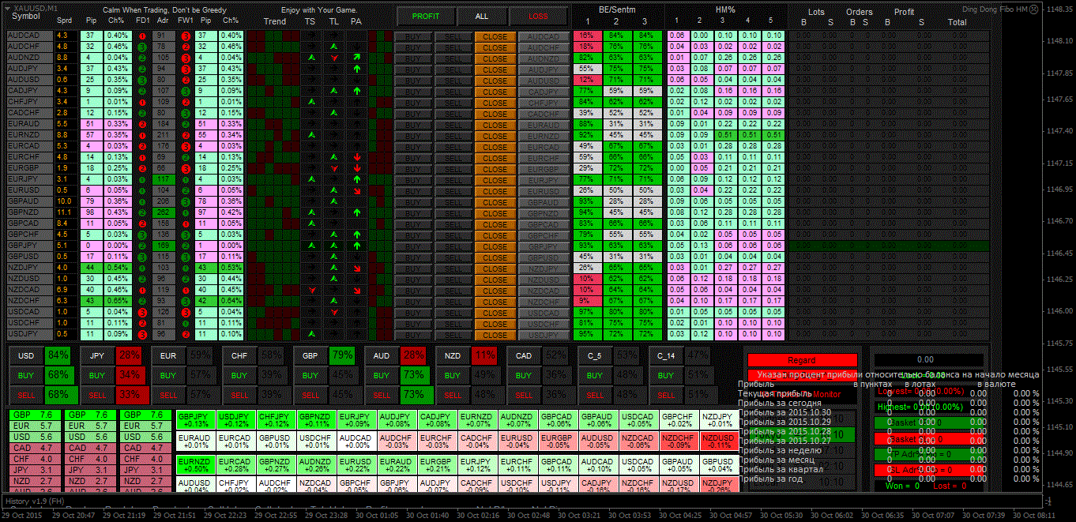Viewport: 1076px width, 522px height.
Task: Click the green FD1 circle in the AUDCHF row
Action: [142, 47]
